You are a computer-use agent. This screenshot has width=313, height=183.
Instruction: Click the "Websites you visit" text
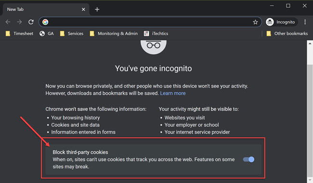pyautogui.click(x=184, y=118)
